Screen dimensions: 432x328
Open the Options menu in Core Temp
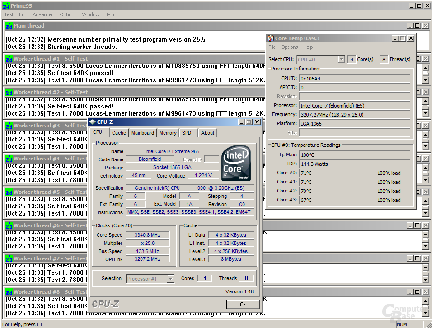click(x=290, y=47)
